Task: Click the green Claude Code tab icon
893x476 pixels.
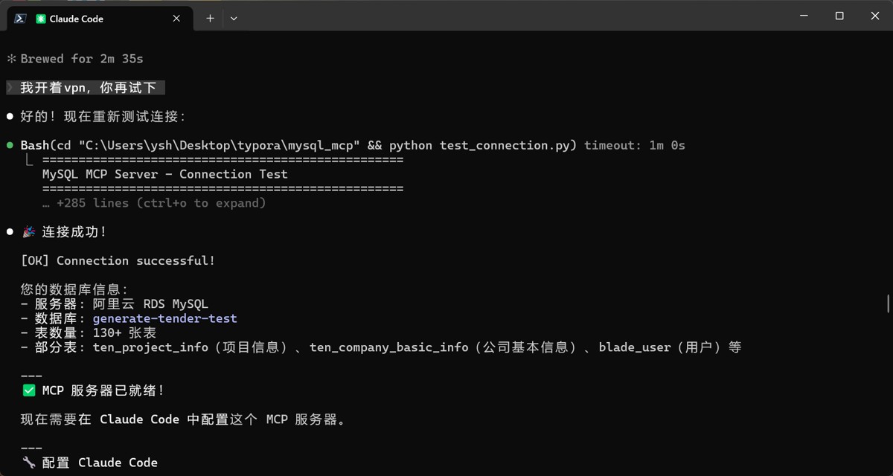Action: click(x=41, y=19)
